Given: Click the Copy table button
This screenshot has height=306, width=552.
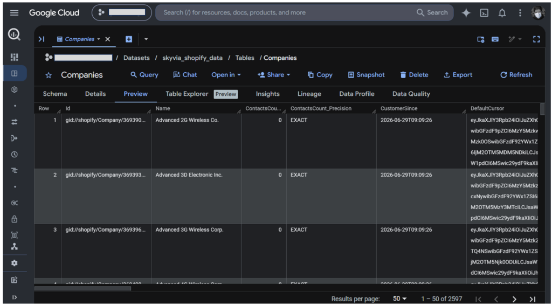Looking at the screenshot, I should [320, 74].
